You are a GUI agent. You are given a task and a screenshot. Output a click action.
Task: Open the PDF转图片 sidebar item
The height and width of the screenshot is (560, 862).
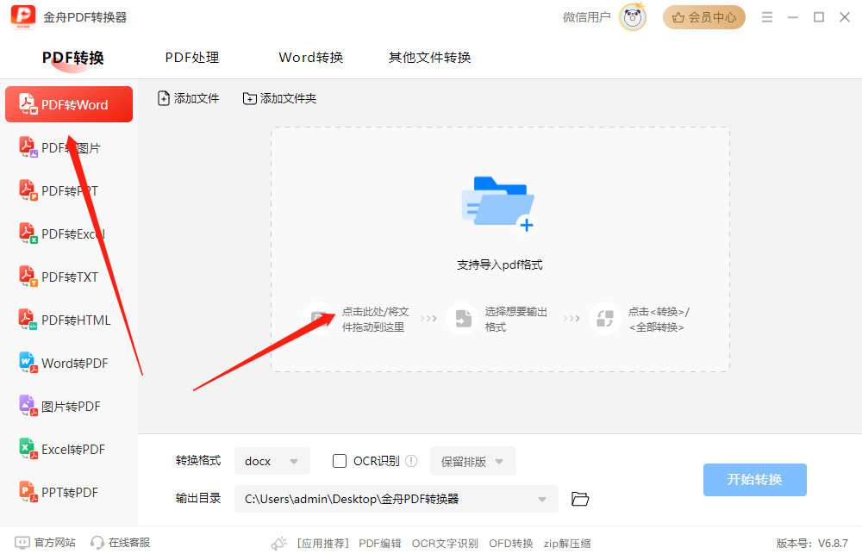click(69, 148)
